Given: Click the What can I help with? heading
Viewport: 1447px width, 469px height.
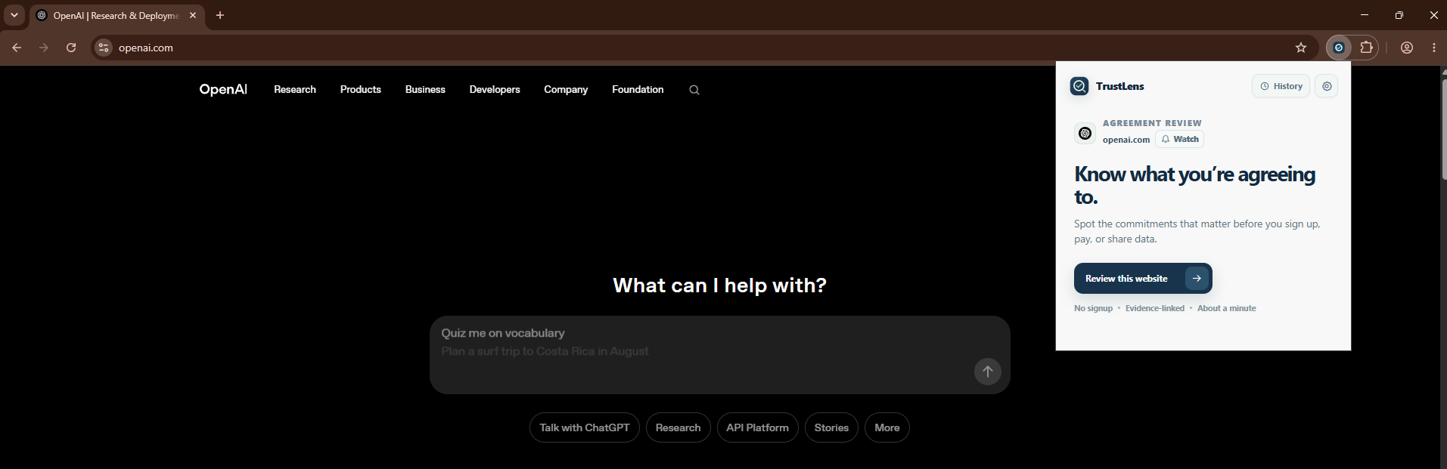Looking at the screenshot, I should [x=719, y=285].
